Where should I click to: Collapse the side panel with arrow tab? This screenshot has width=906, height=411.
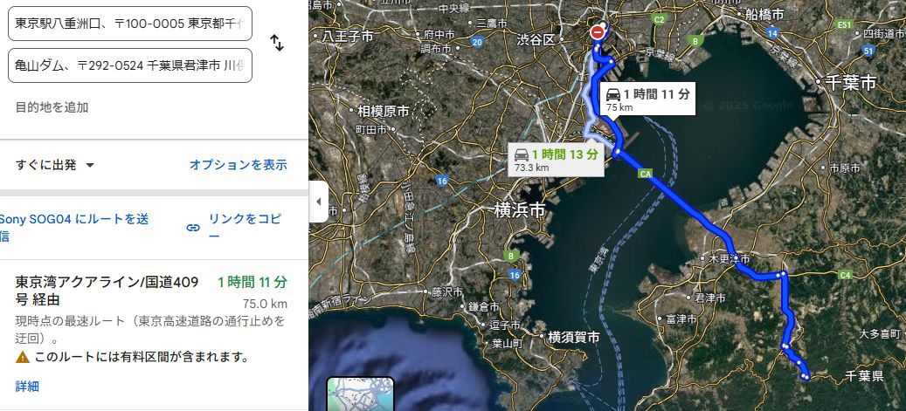pyautogui.click(x=319, y=202)
